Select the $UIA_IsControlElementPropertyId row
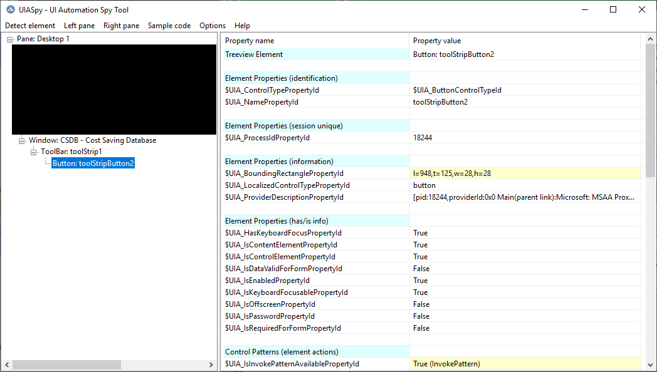 click(431, 257)
